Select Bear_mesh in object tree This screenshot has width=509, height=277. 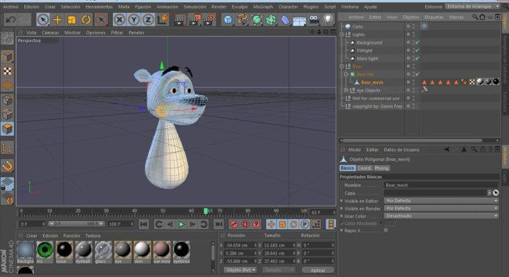[x=372, y=82]
